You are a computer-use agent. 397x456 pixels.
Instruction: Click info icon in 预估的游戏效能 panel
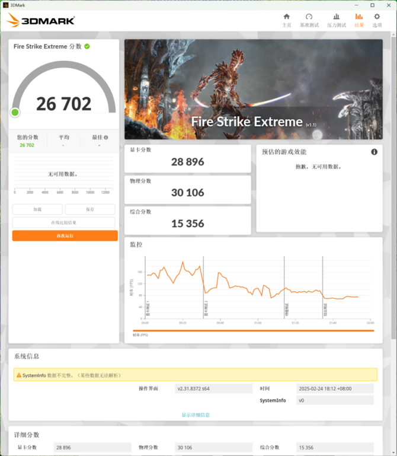374,152
